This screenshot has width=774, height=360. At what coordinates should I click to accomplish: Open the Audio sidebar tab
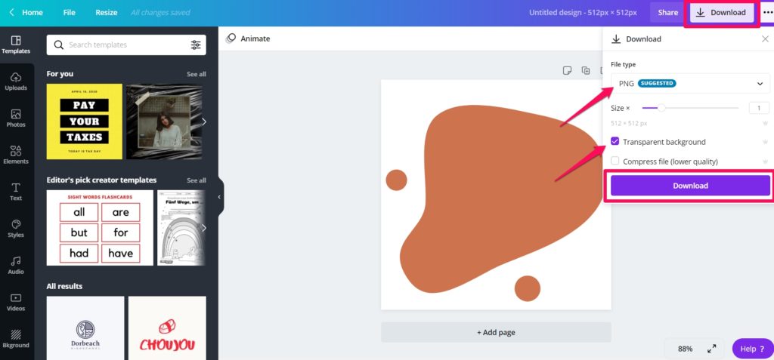point(16,266)
